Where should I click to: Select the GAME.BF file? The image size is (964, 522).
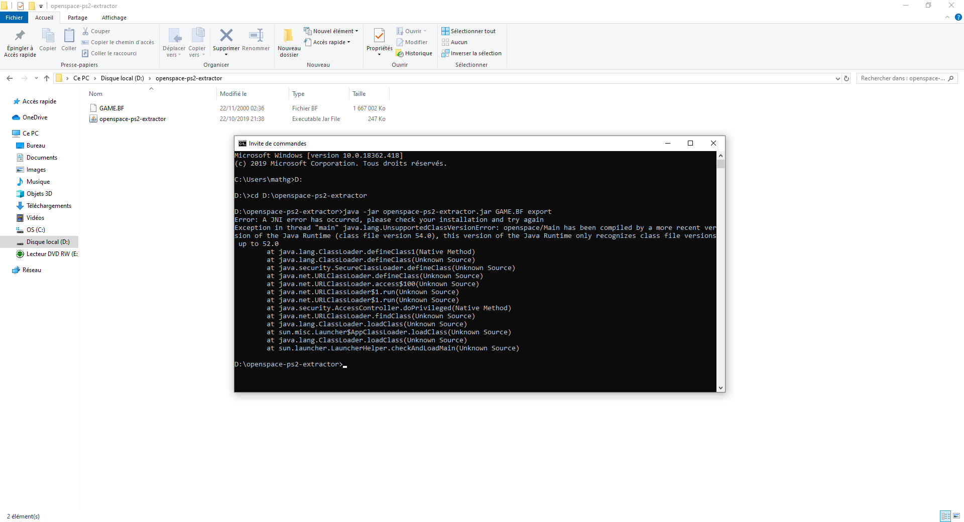[x=111, y=108]
